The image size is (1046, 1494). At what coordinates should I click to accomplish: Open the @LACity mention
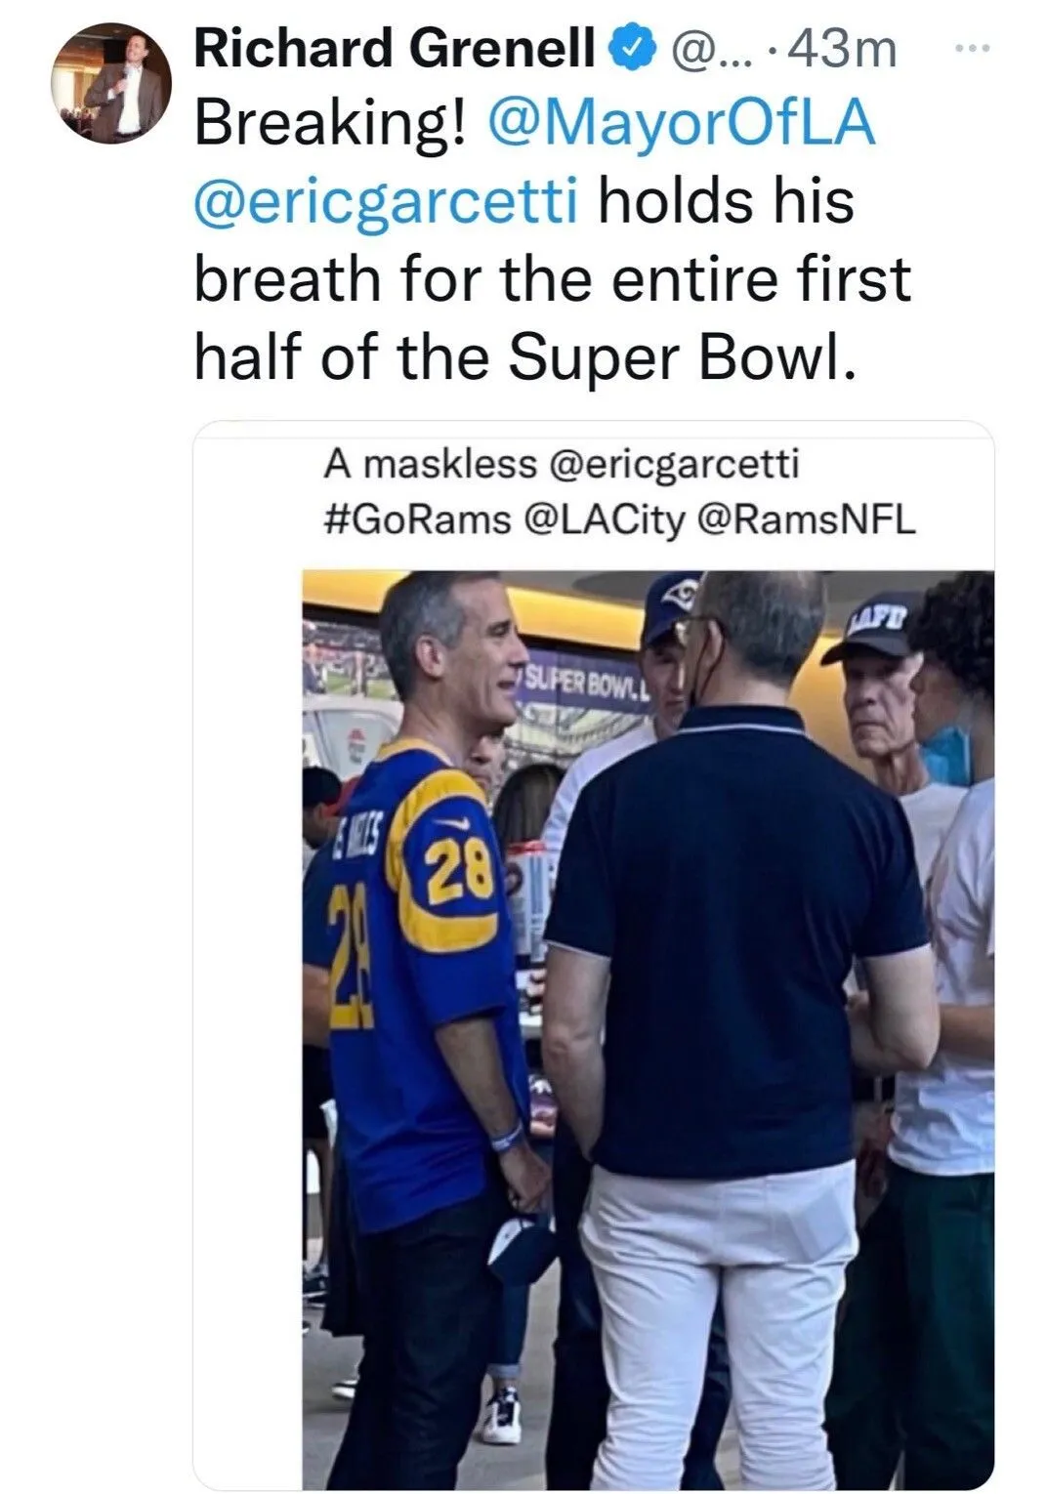click(606, 519)
